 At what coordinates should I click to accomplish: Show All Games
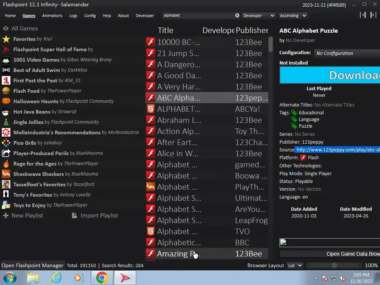click(20, 28)
